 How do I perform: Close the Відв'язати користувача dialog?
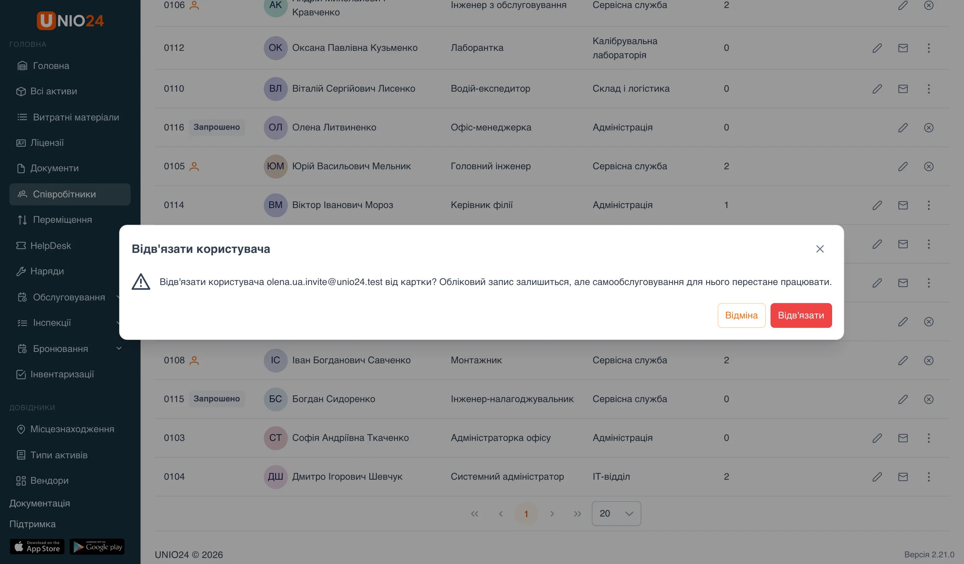(x=819, y=249)
